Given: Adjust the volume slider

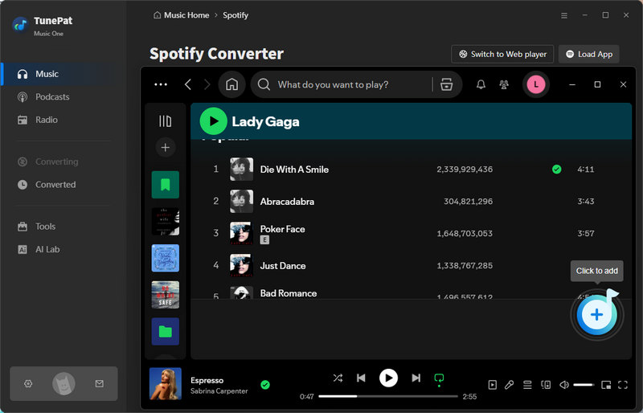Looking at the screenshot, I should click(583, 385).
